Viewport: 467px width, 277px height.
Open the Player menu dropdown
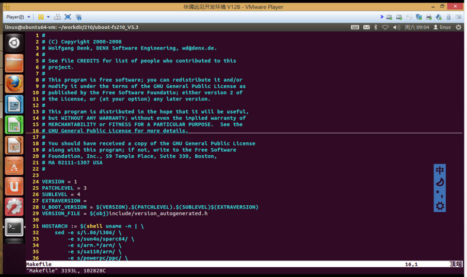click(x=18, y=17)
